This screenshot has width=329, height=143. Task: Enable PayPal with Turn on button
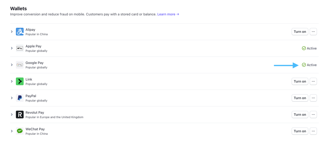pos(300,98)
